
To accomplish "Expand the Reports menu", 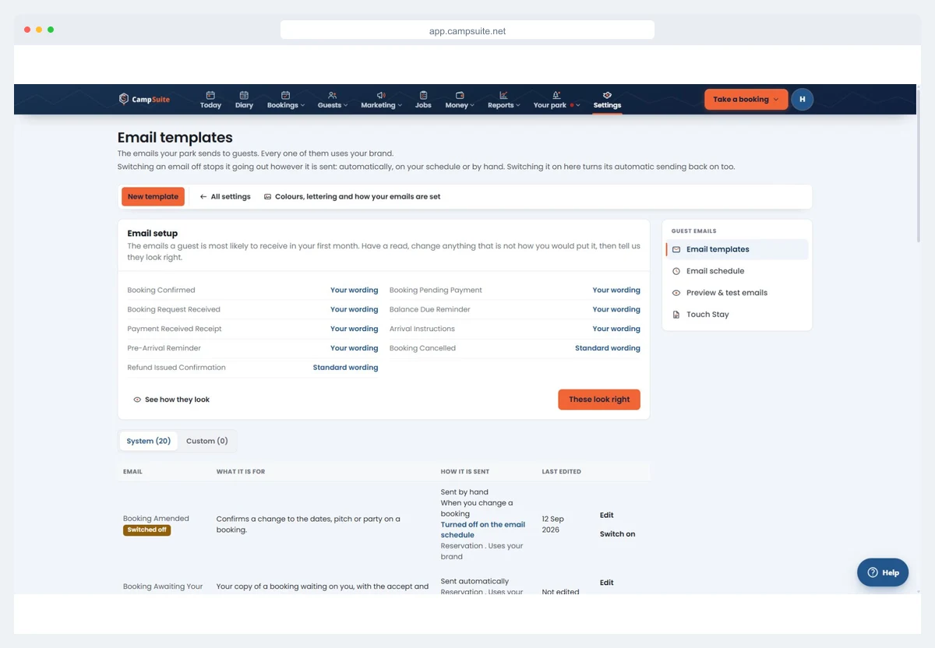I will tap(504, 100).
